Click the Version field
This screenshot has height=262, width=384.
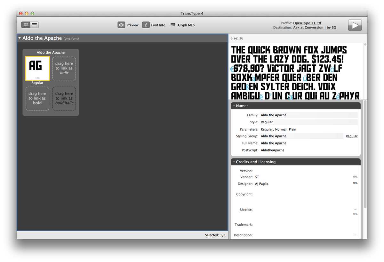coord(306,171)
